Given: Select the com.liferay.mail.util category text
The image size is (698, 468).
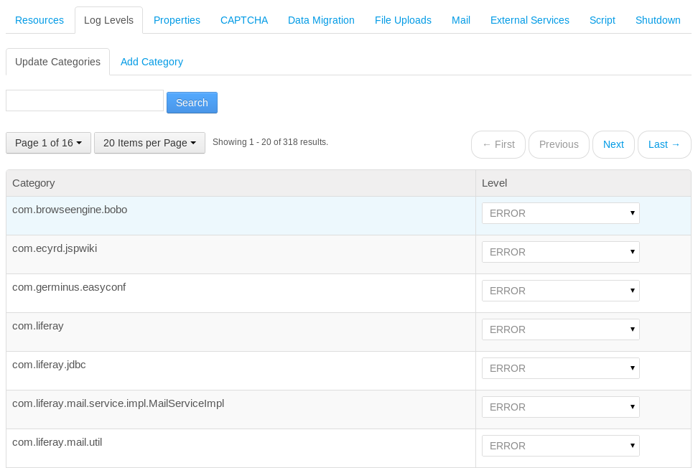Looking at the screenshot, I should [57, 442].
